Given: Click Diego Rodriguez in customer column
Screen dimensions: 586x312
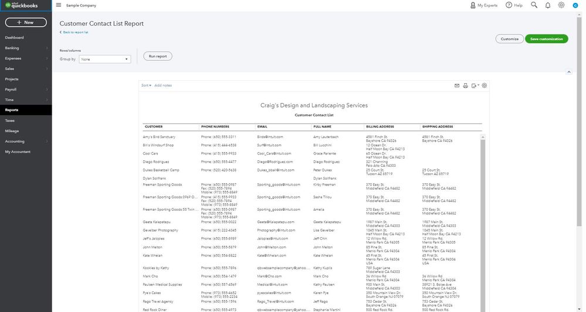Looking at the screenshot, I should 156,162.
